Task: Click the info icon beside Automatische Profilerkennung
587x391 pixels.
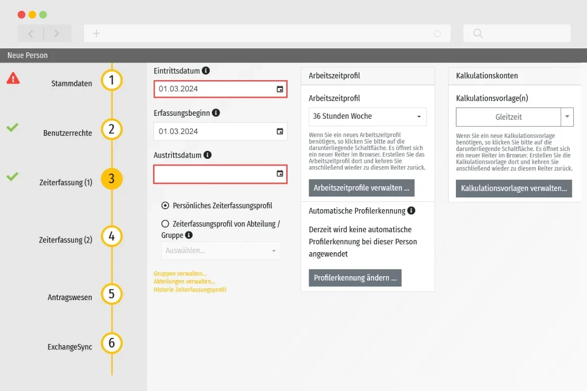Action: coord(411,211)
